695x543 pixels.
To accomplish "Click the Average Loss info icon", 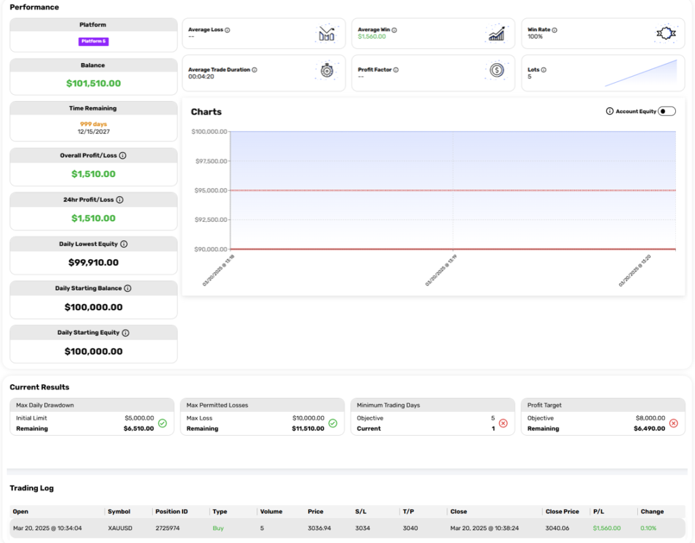I will tap(227, 30).
